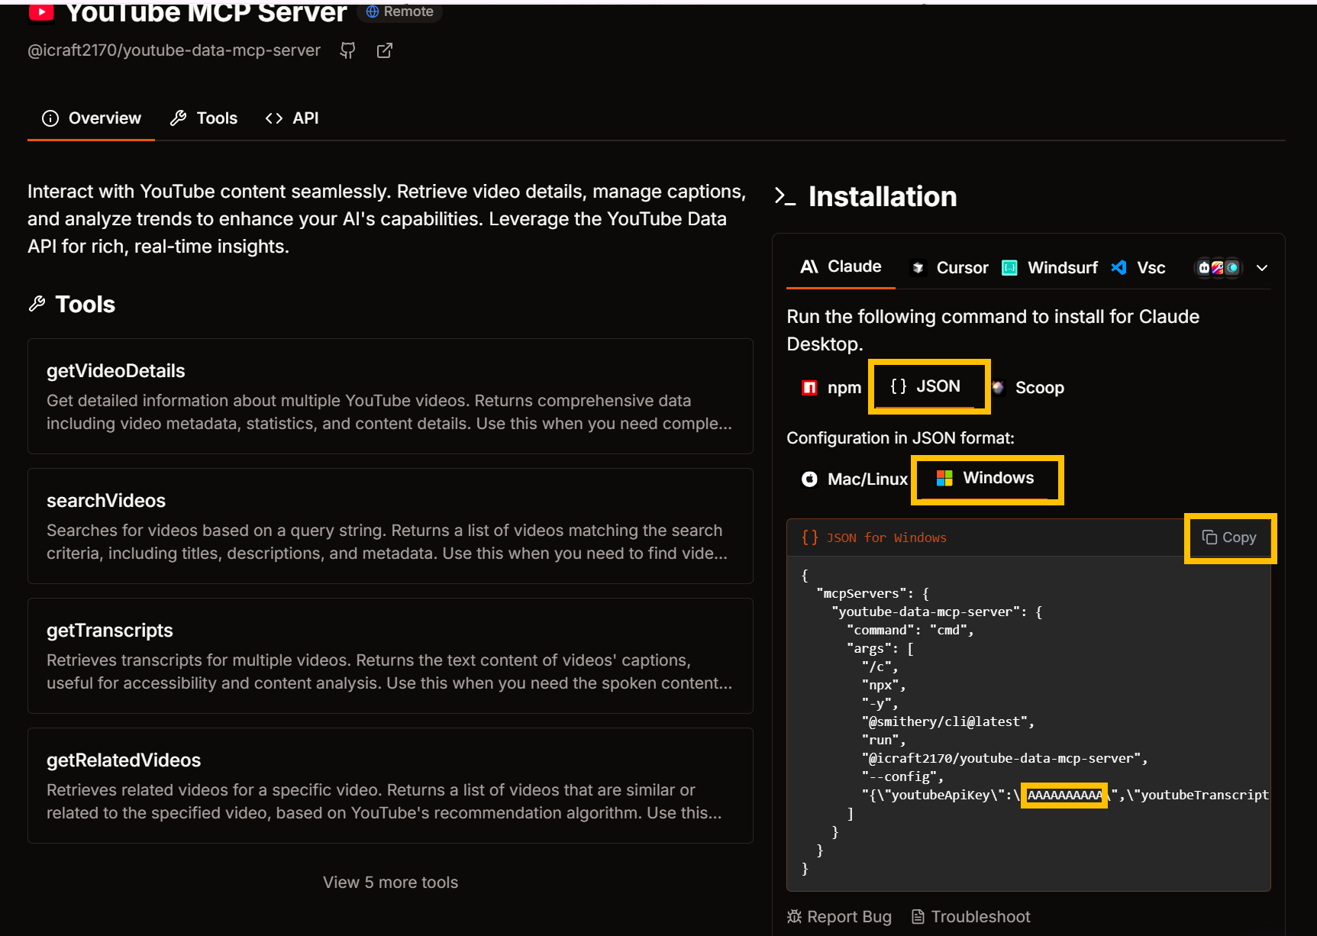The width and height of the screenshot is (1317, 936).
Task: Click the bug icon beside Report Bug
Action: pyautogui.click(x=794, y=917)
